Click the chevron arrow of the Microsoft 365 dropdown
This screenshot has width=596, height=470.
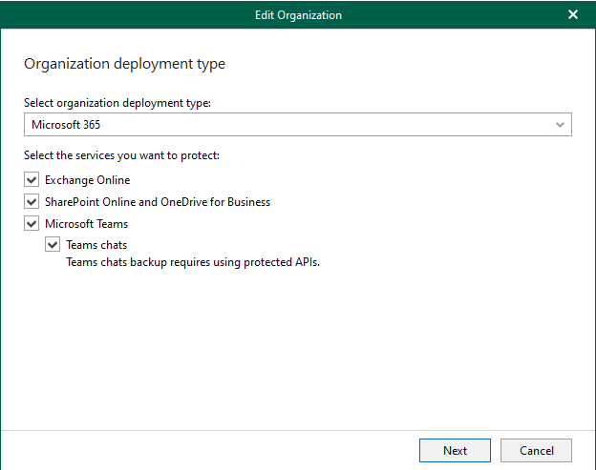click(560, 125)
